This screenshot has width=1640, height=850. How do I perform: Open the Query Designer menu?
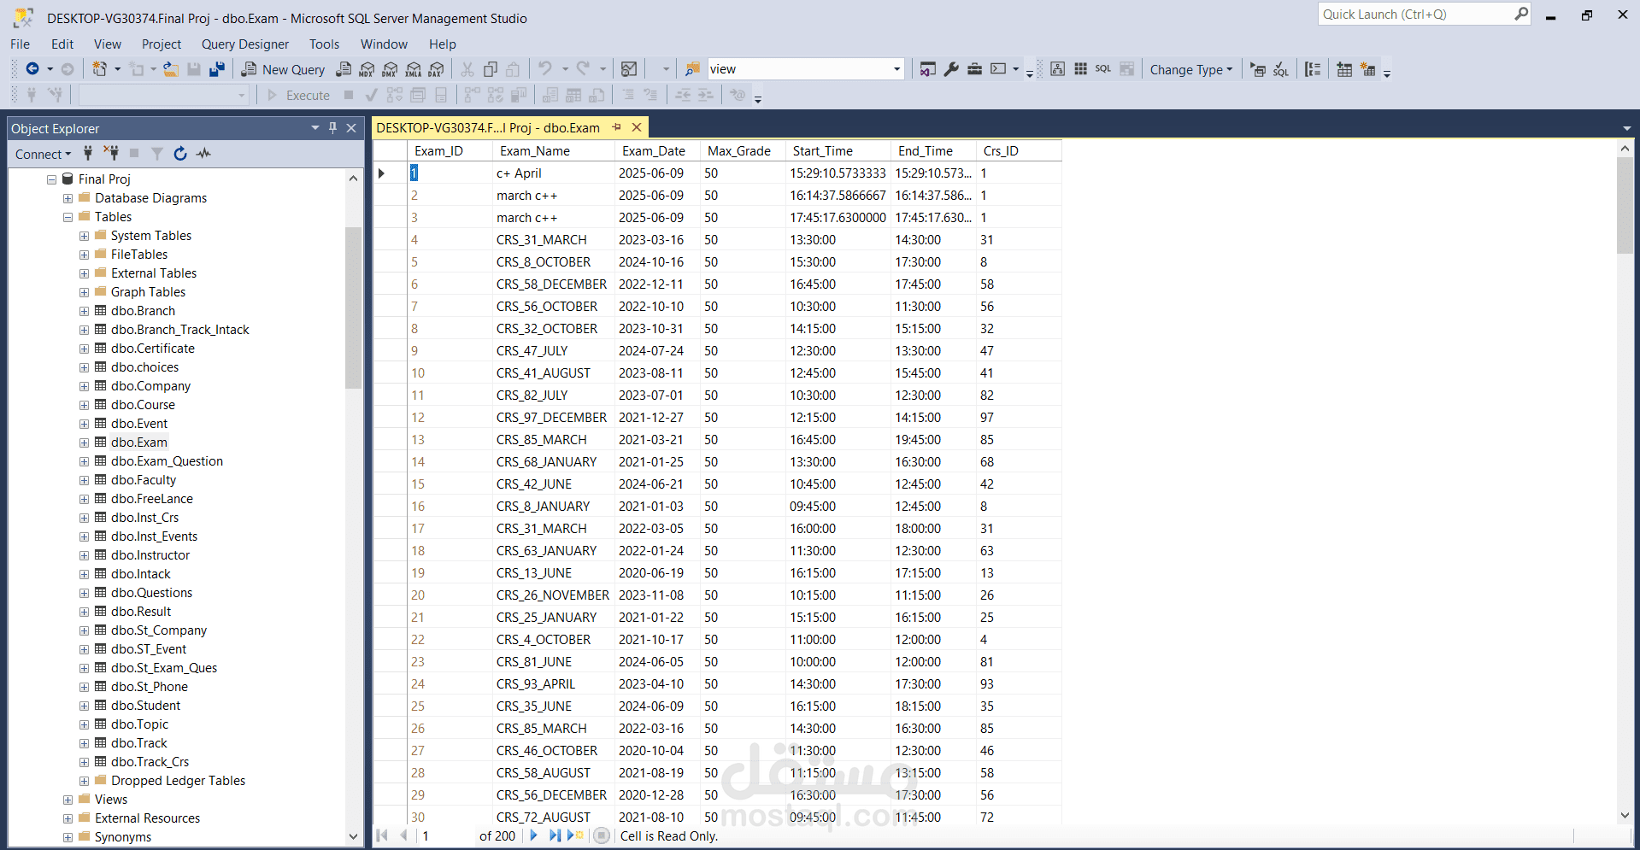(245, 44)
